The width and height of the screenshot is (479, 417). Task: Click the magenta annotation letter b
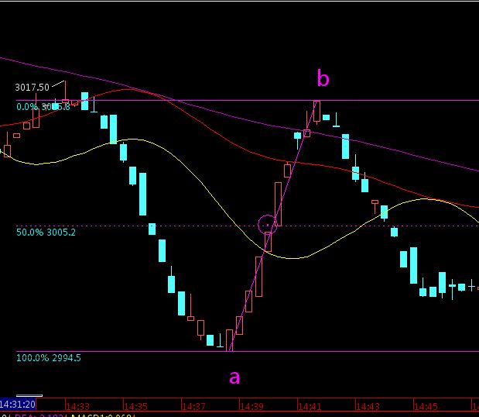tap(323, 78)
